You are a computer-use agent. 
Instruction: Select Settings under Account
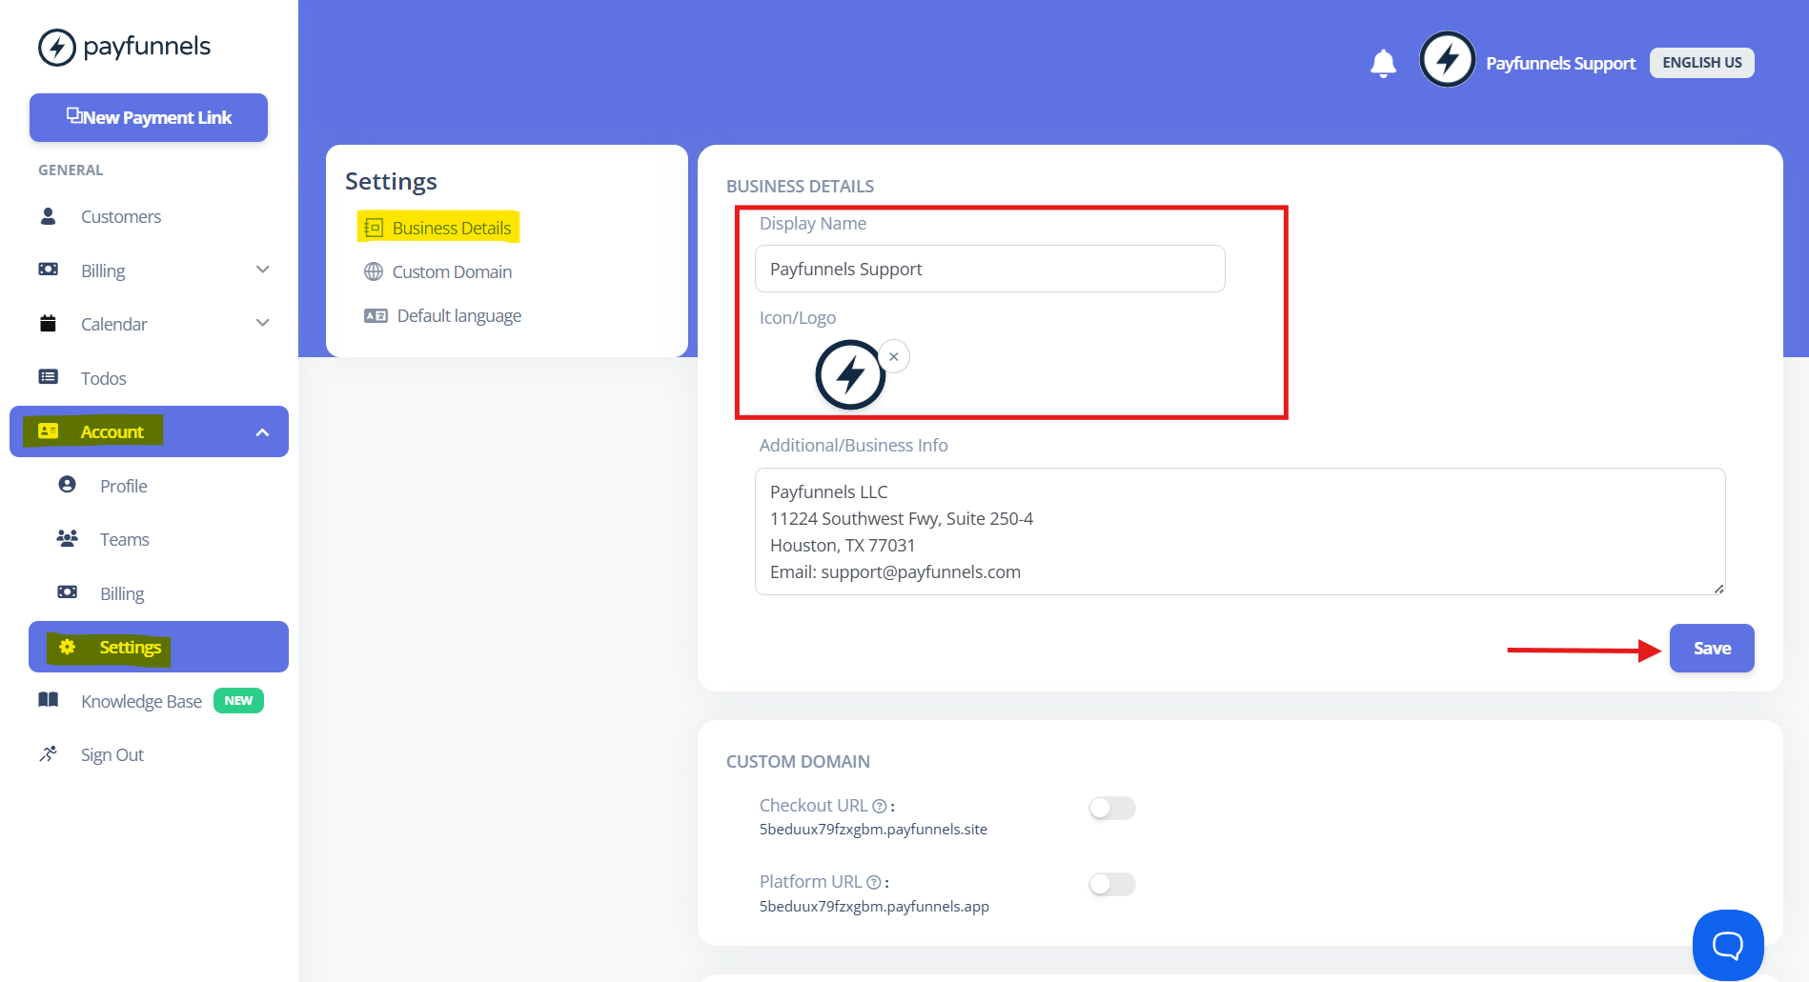tap(158, 647)
